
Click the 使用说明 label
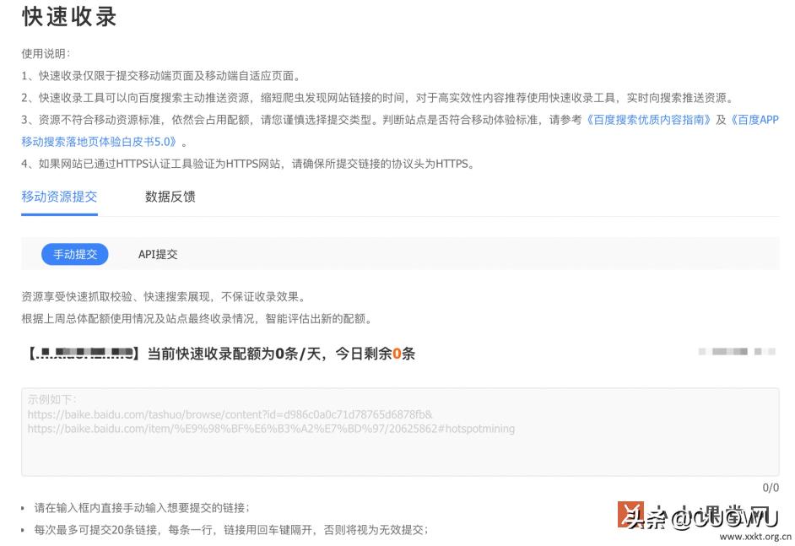click(46, 54)
